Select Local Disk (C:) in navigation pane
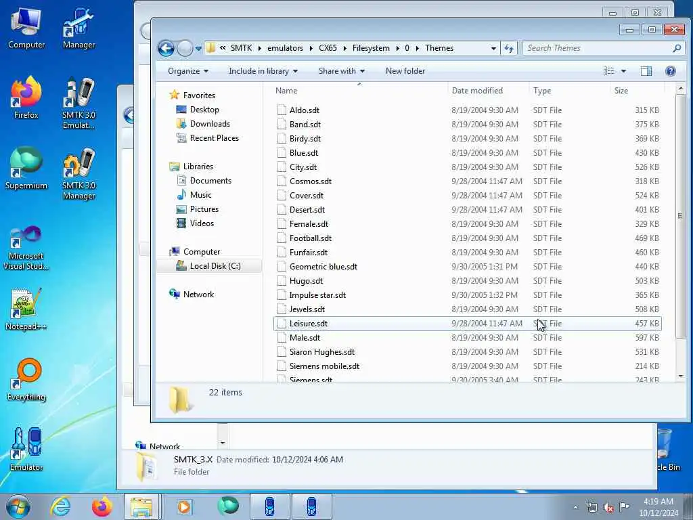This screenshot has width=693, height=520. tap(208, 265)
